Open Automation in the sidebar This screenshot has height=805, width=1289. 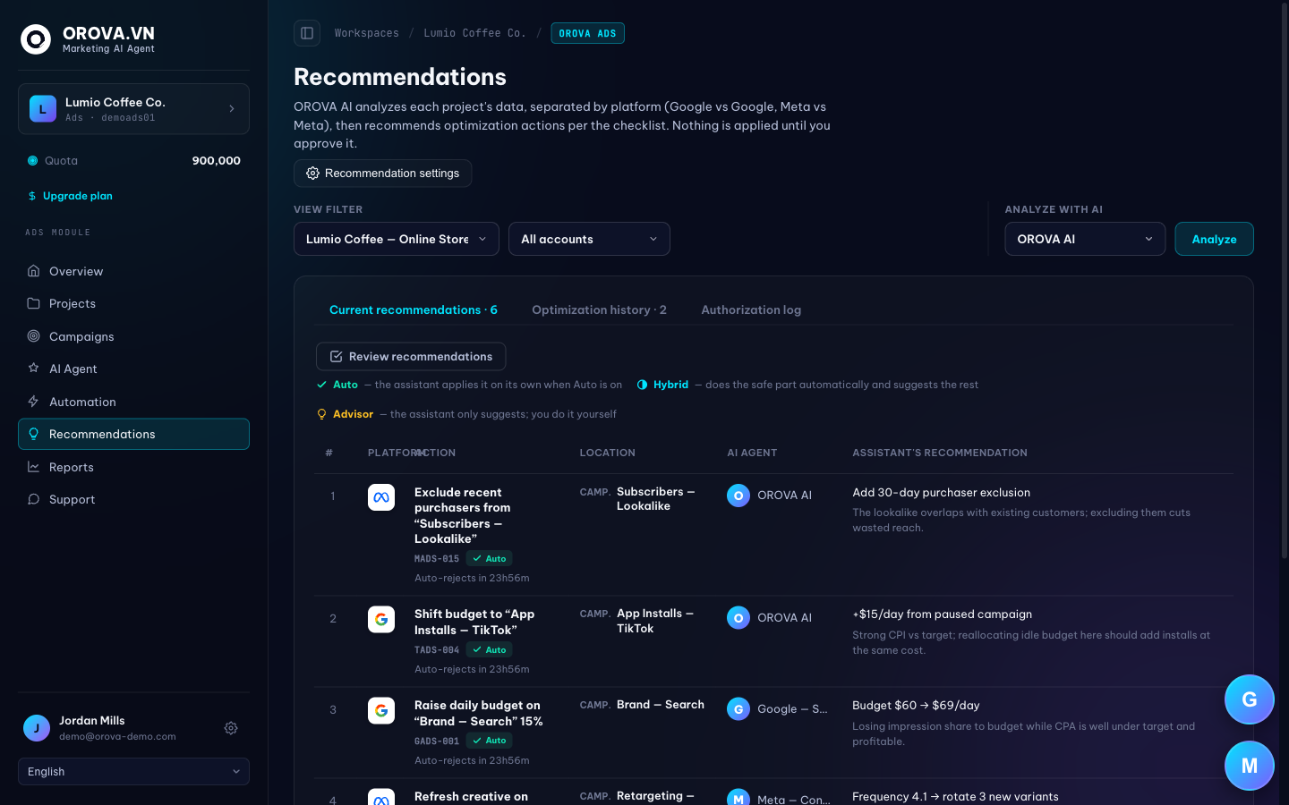click(x=133, y=402)
